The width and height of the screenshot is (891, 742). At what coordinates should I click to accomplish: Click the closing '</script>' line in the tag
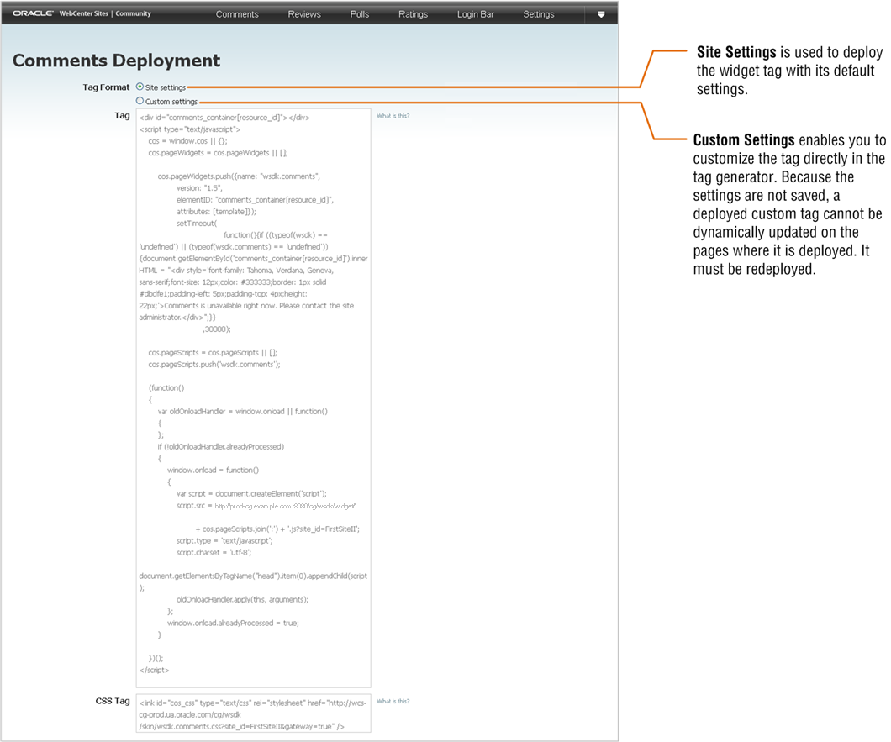coord(154,670)
